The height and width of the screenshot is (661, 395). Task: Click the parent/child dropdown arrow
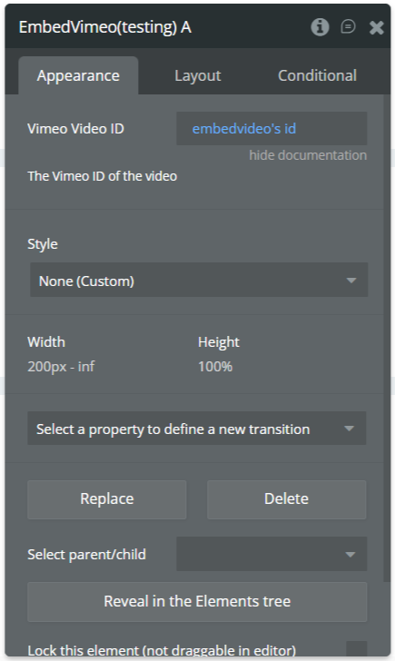click(350, 555)
